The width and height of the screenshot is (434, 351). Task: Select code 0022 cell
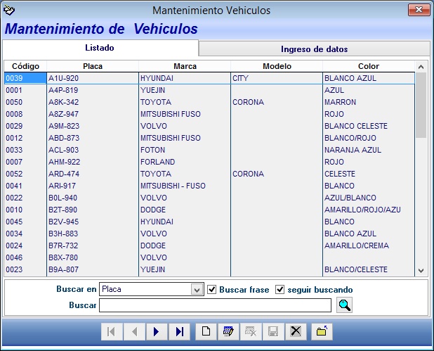click(x=25, y=198)
